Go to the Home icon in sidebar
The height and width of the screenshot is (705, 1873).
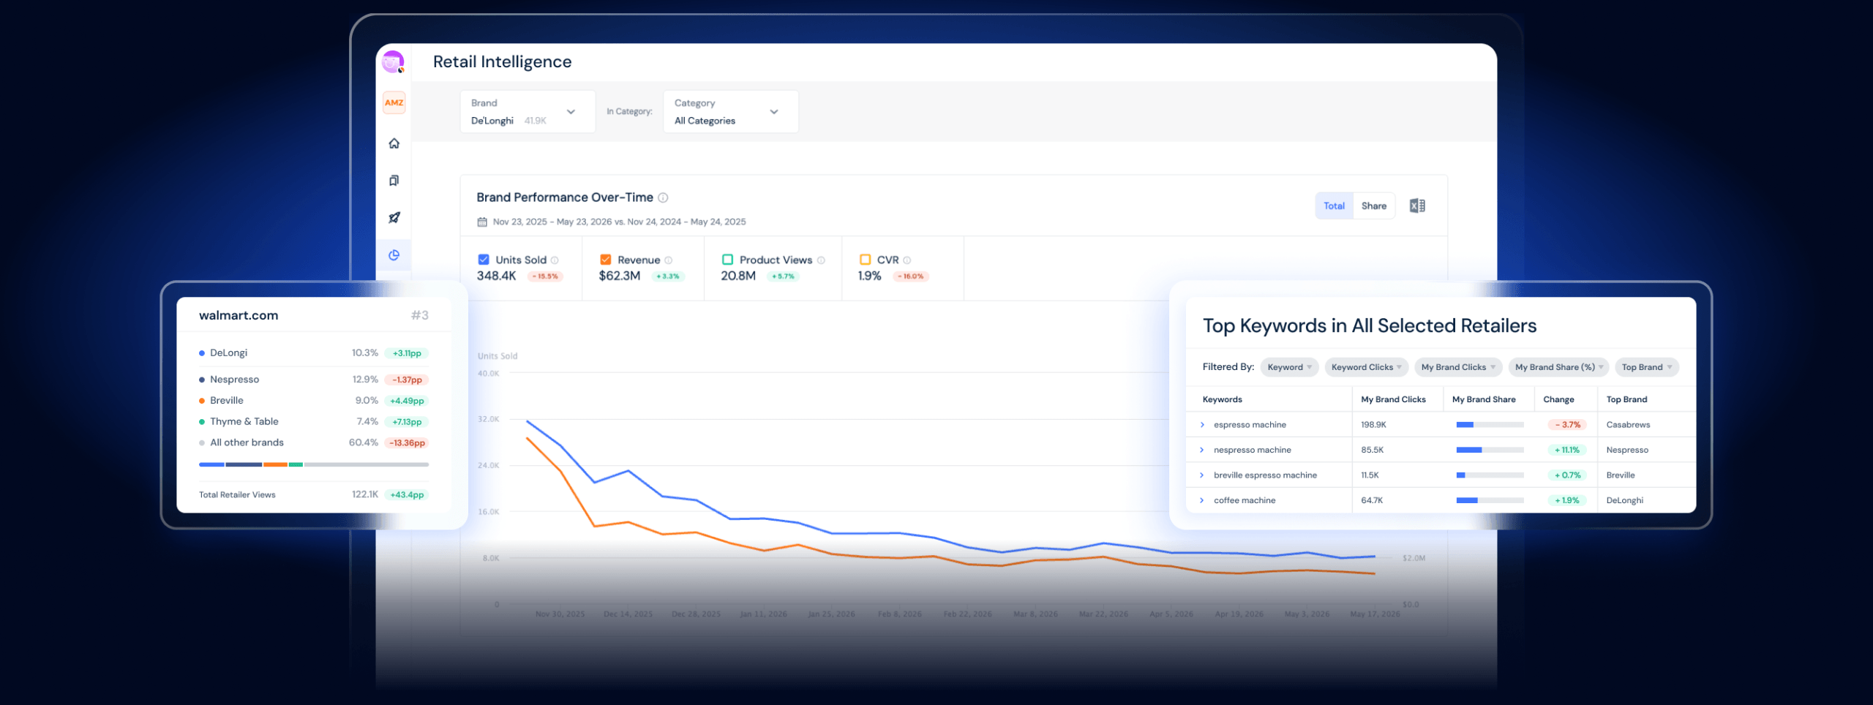[x=394, y=143]
